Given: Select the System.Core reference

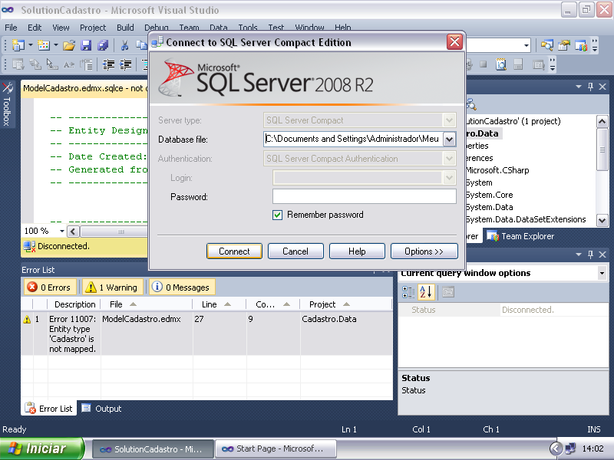Looking at the screenshot, I should [490, 195].
